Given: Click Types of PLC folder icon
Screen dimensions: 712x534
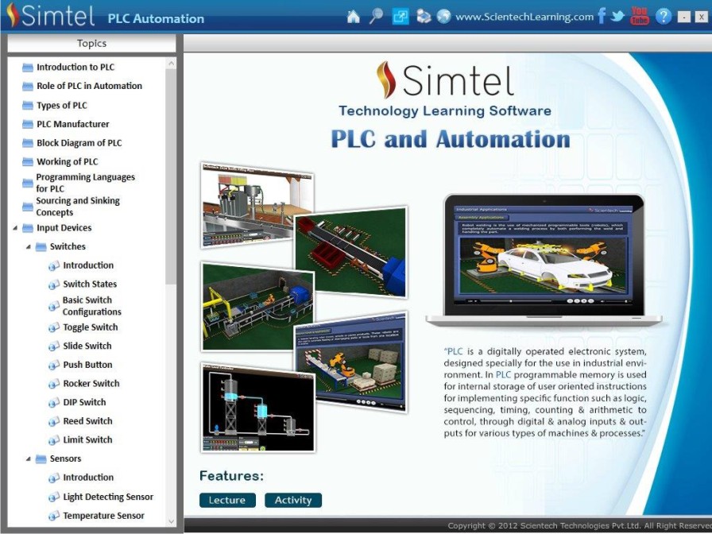Looking at the screenshot, I should 28,106.
